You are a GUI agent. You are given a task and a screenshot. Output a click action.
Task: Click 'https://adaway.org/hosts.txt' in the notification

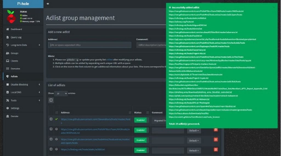coord(181,22)
